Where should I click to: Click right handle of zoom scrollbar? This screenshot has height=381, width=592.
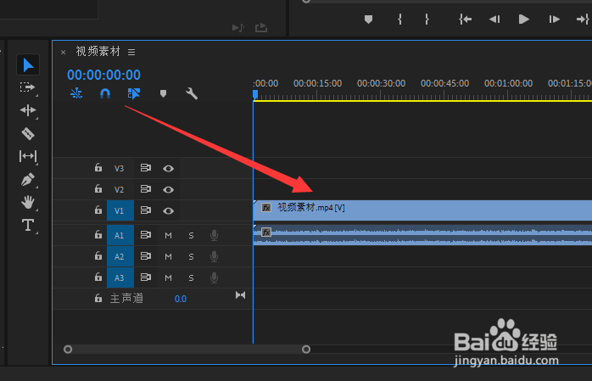(x=306, y=350)
